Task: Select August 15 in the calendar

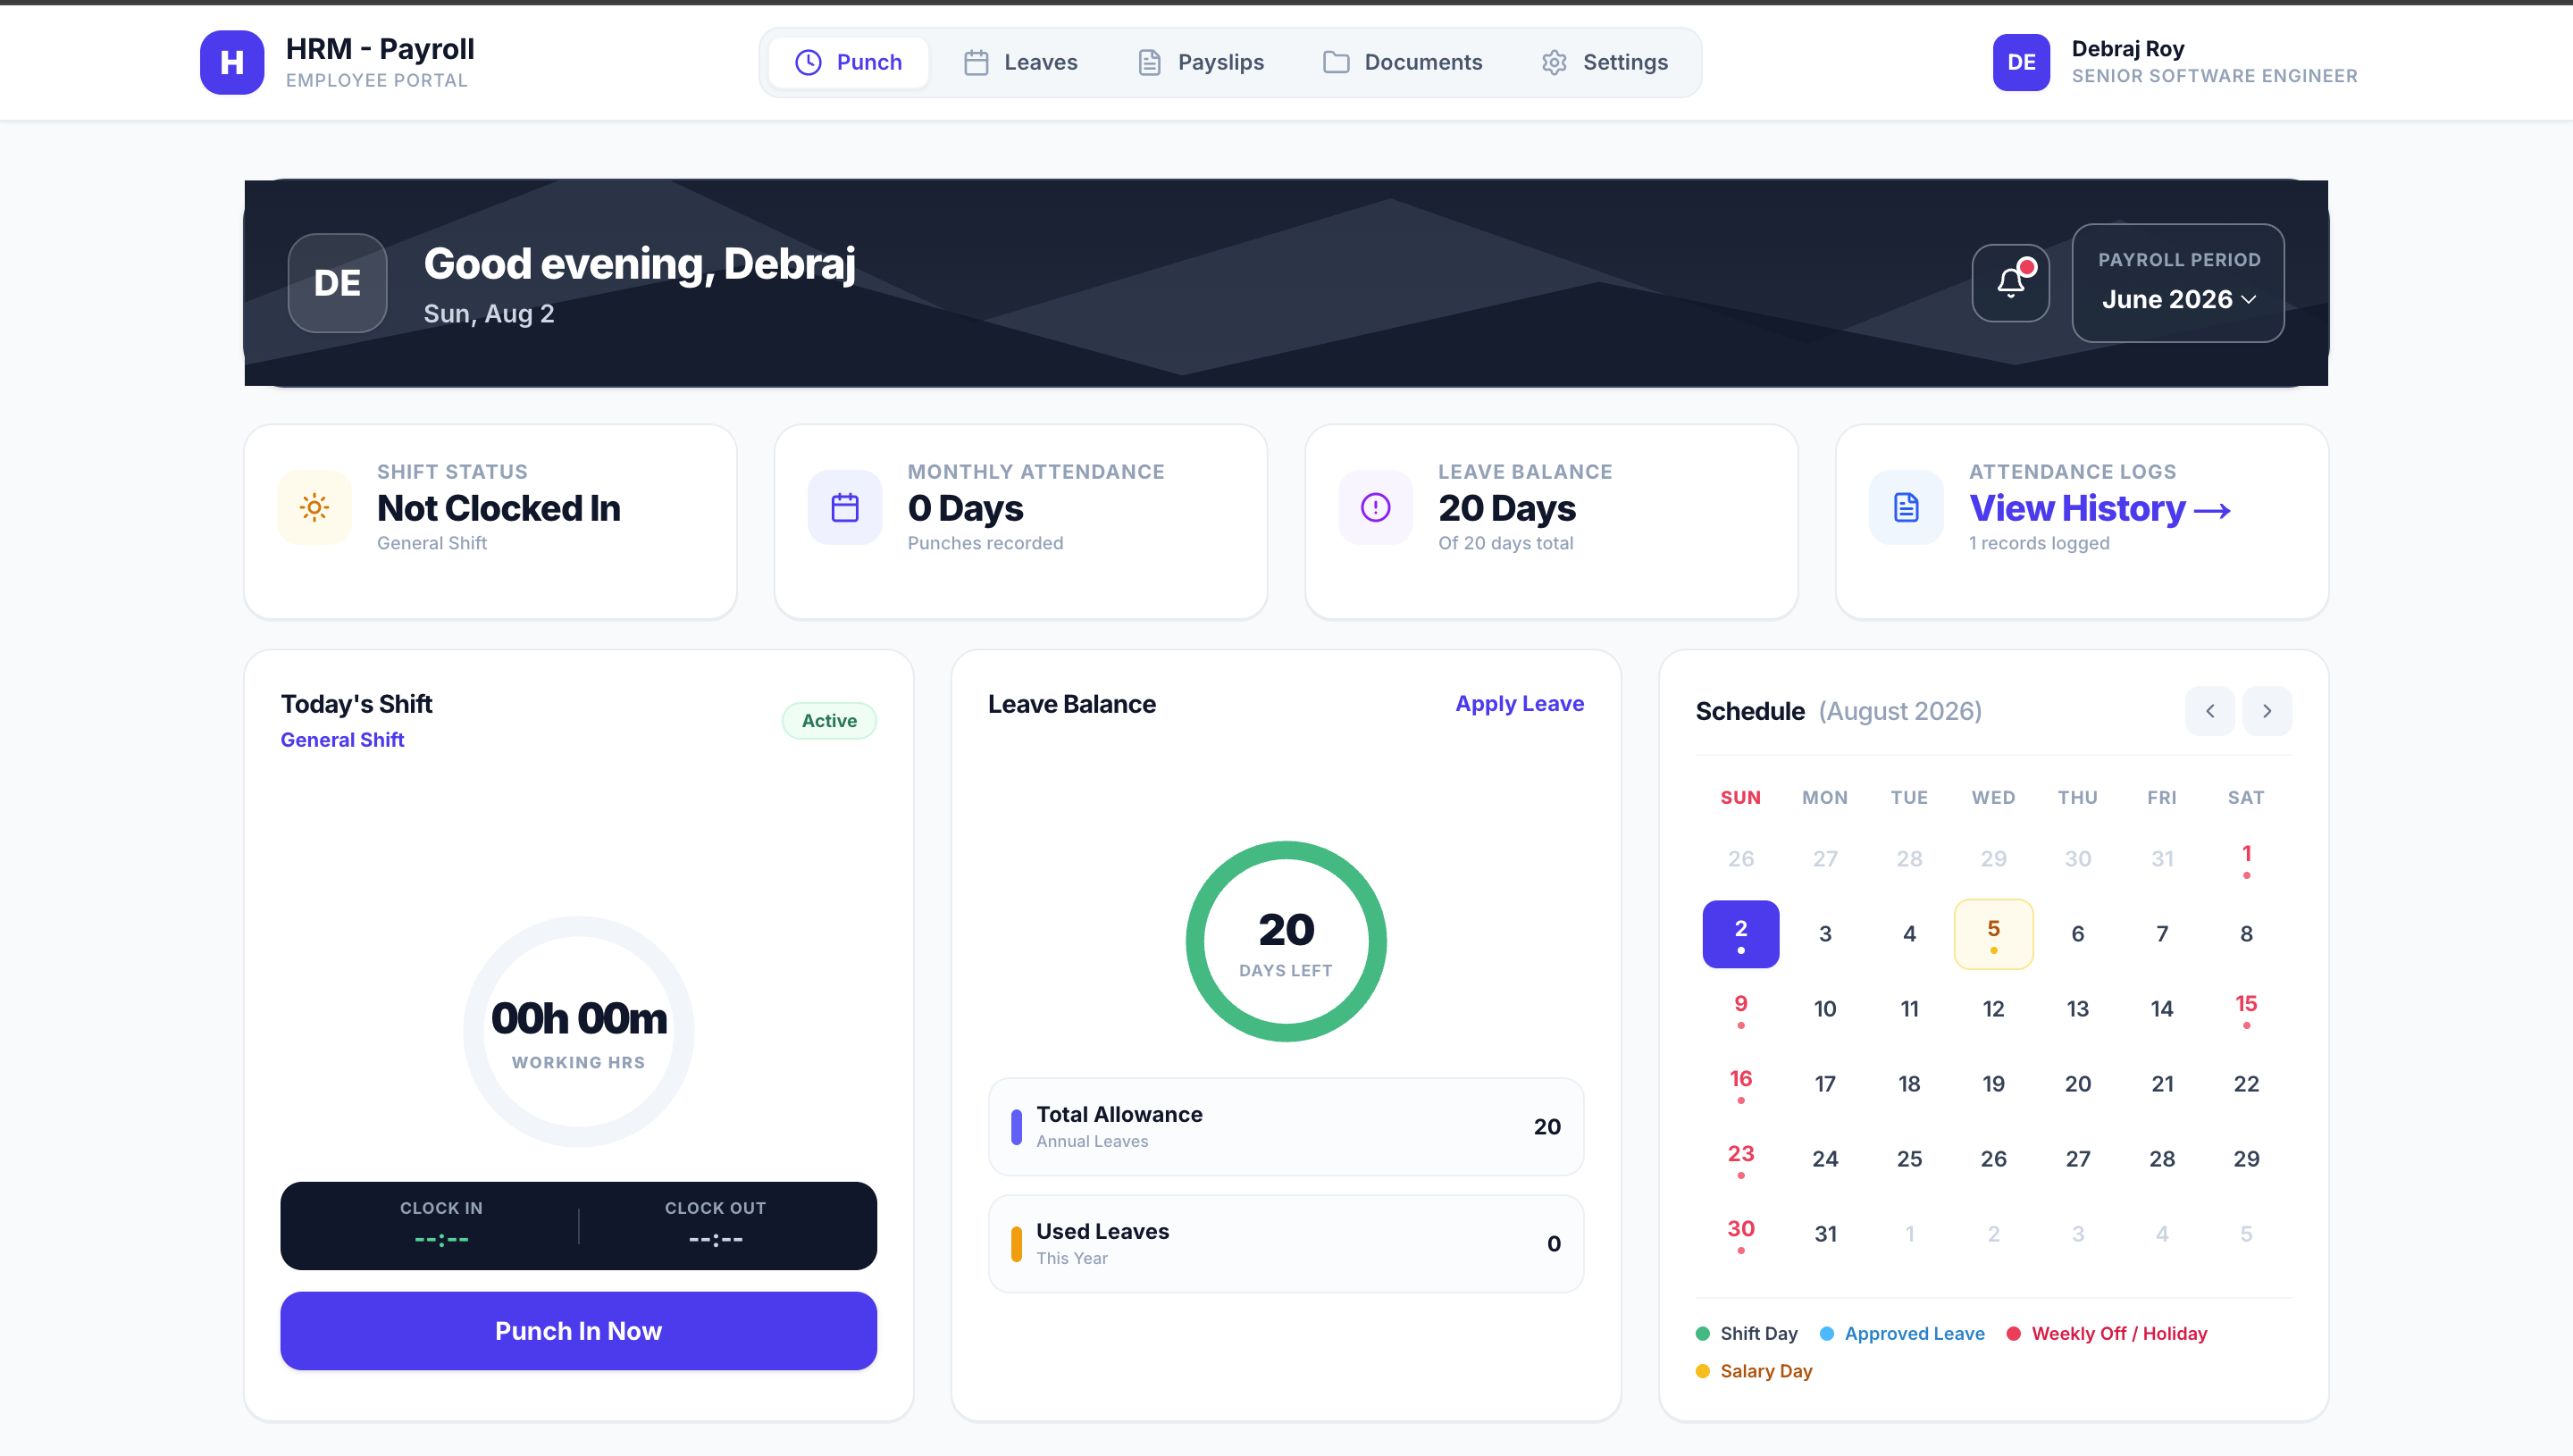Action: 2246,1009
